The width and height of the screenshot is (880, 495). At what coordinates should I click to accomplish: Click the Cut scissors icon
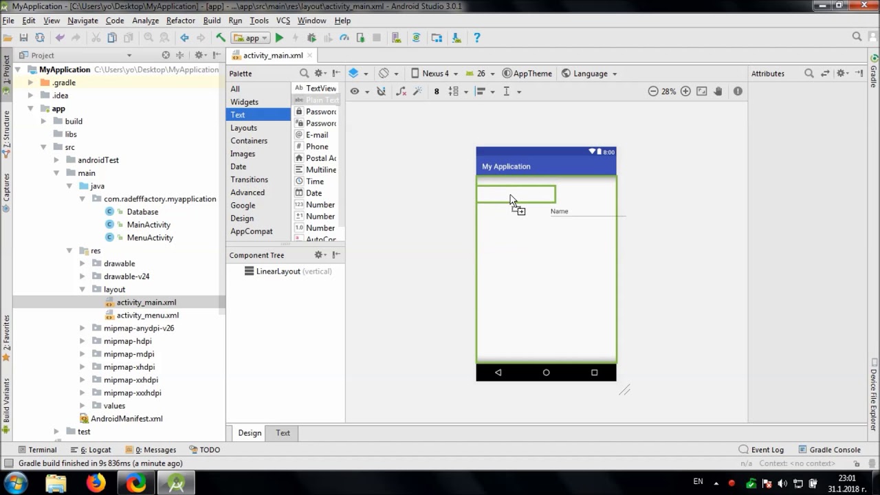click(x=95, y=38)
